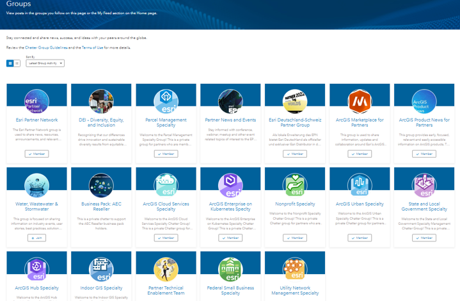Open Partner Technical Enablement Team title link
Viewport: 460px width, 301px height.
click(x=166, y=290)
